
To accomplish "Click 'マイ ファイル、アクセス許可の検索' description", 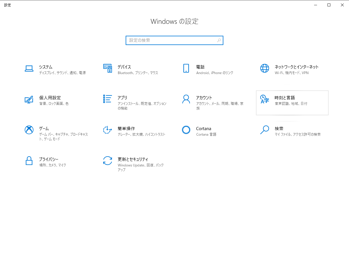I will coord(298,134).
